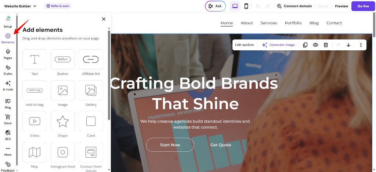Image resolution: width=376 pixels, height=172 pixels.
Task: Go to the Services nav item
Action: [269, 23]
